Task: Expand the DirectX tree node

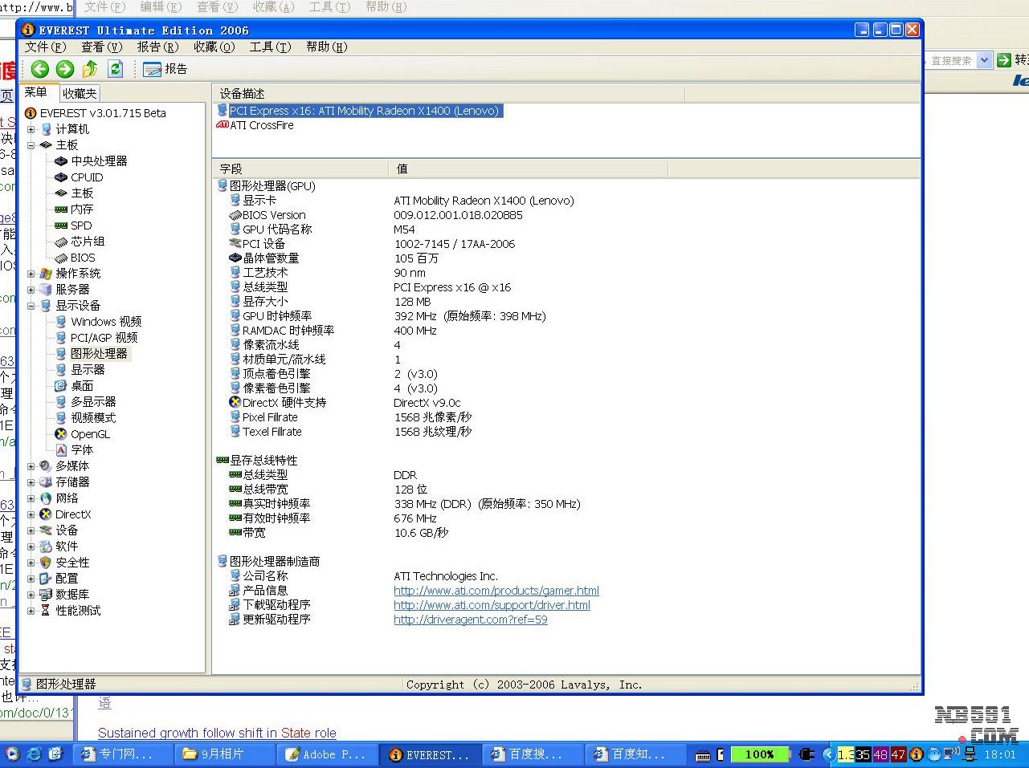Action: click(x=31, y=514)
